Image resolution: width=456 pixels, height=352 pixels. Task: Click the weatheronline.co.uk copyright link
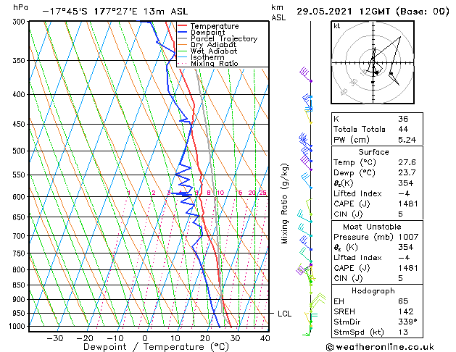tap(380, 347)
